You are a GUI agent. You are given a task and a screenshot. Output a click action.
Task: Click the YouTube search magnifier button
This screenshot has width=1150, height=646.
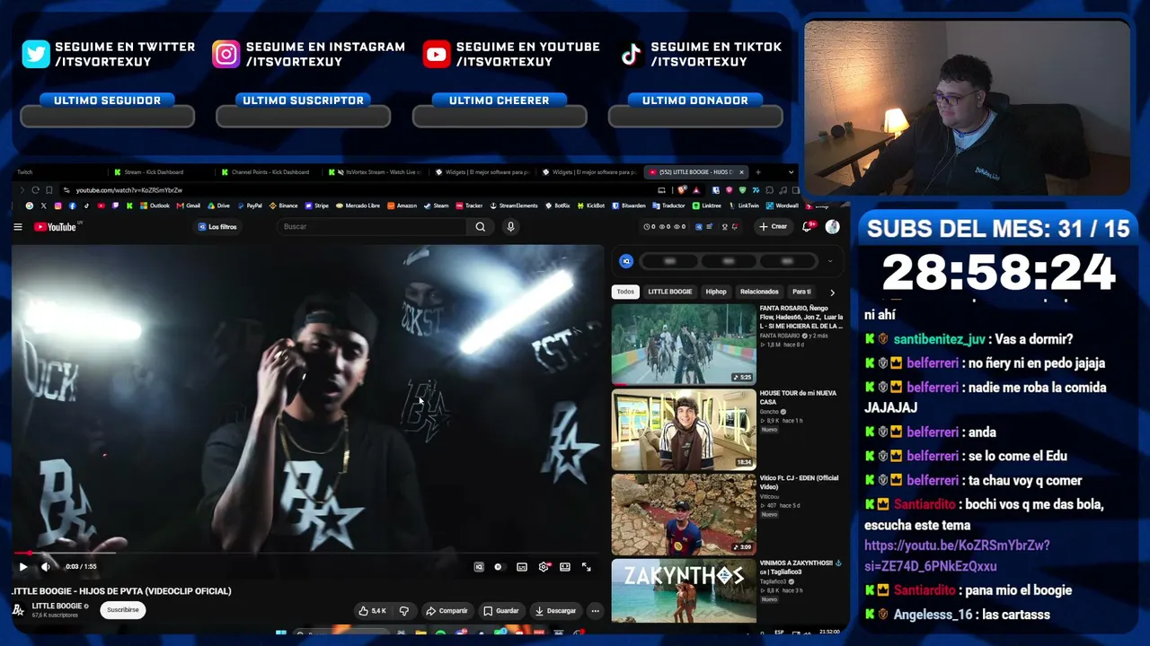481,227
